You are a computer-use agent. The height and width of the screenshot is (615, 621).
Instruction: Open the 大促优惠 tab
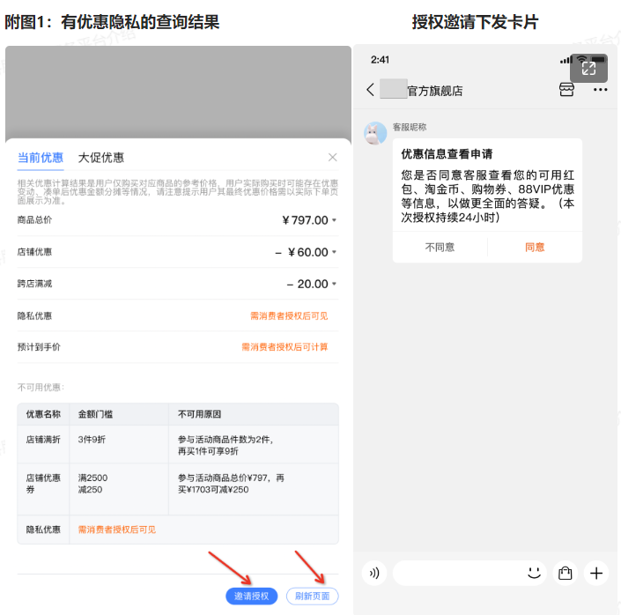tap(101, 158)
